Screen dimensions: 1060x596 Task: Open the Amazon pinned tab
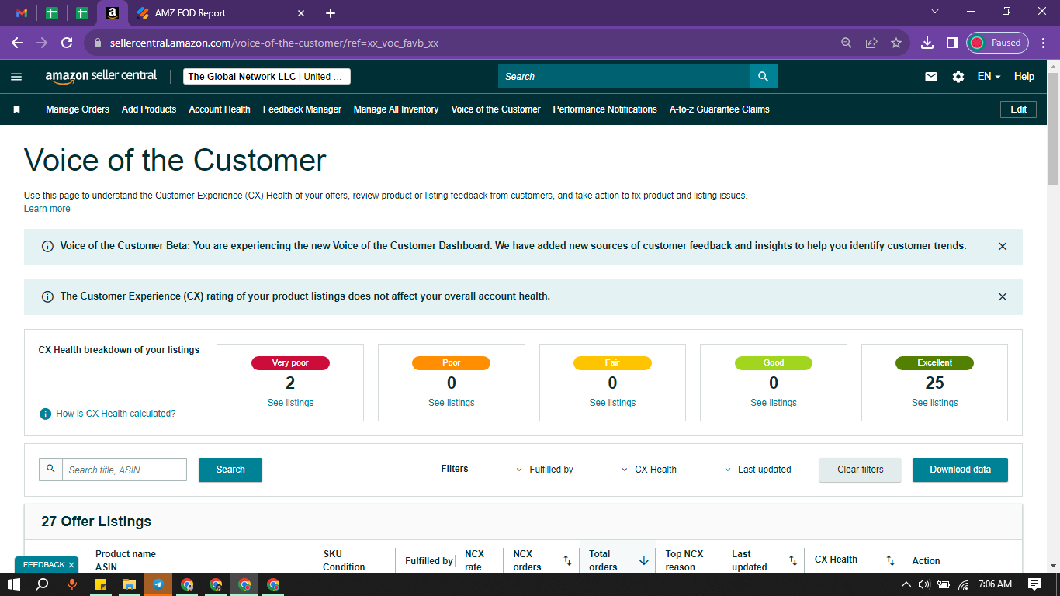click(x=113, y=13)
